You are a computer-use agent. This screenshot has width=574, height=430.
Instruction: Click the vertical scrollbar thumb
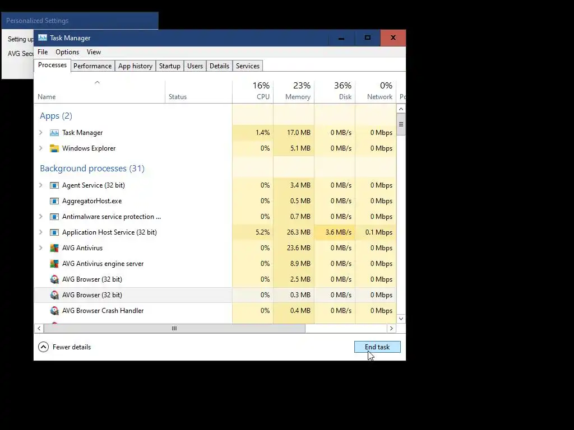(401, 124)
